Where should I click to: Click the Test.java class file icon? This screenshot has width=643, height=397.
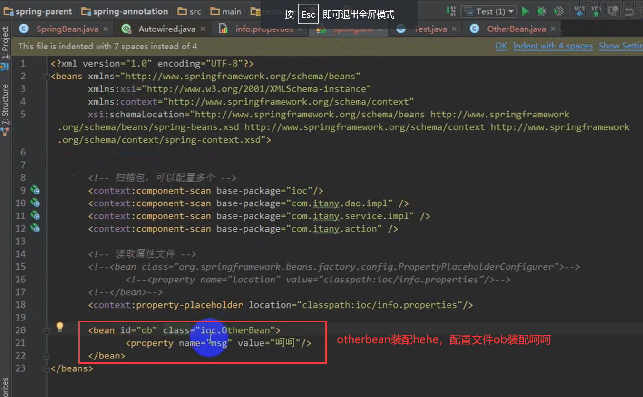click(x=401, y=29)
